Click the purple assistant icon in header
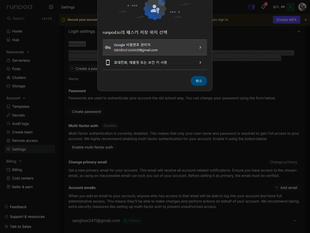This screenshot has width=310, height=233. pyautogui.click(x=251, y=7)
